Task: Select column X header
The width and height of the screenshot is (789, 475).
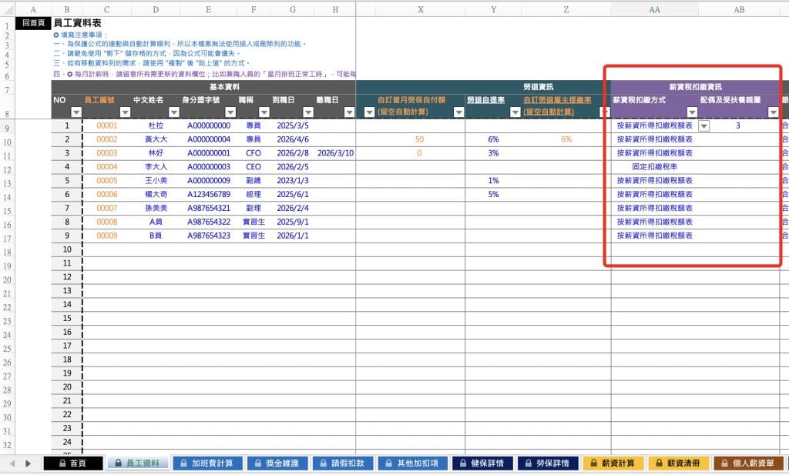Action: click(421, 9)
